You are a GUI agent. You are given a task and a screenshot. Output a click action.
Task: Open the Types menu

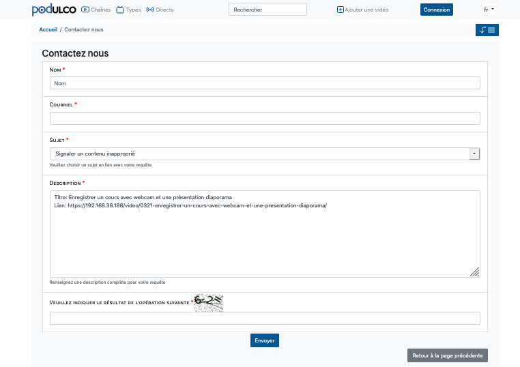click(x=129, y=10)
